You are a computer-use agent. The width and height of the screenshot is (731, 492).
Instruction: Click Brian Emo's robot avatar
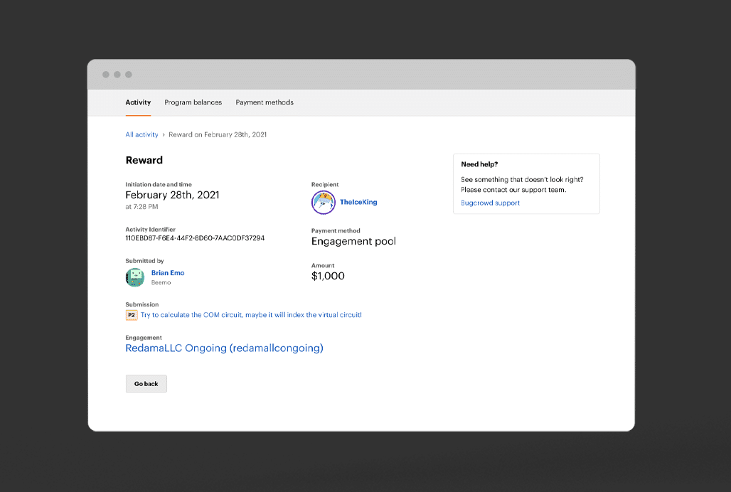[x=135, y=277]
